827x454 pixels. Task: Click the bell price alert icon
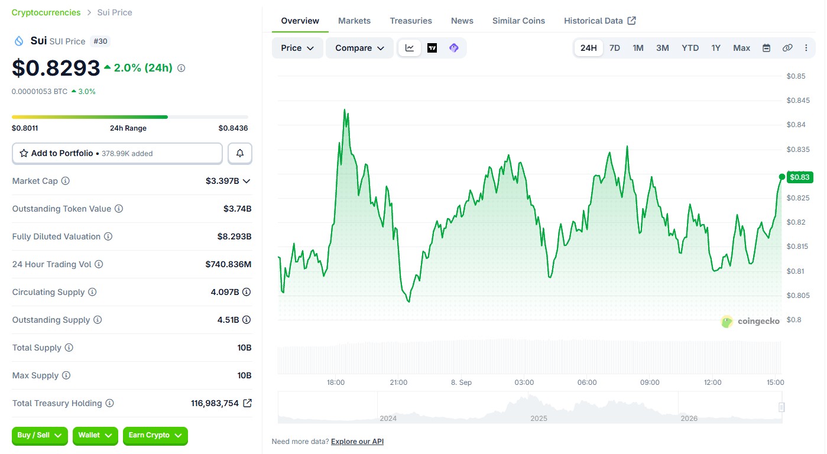click(240, 153)
